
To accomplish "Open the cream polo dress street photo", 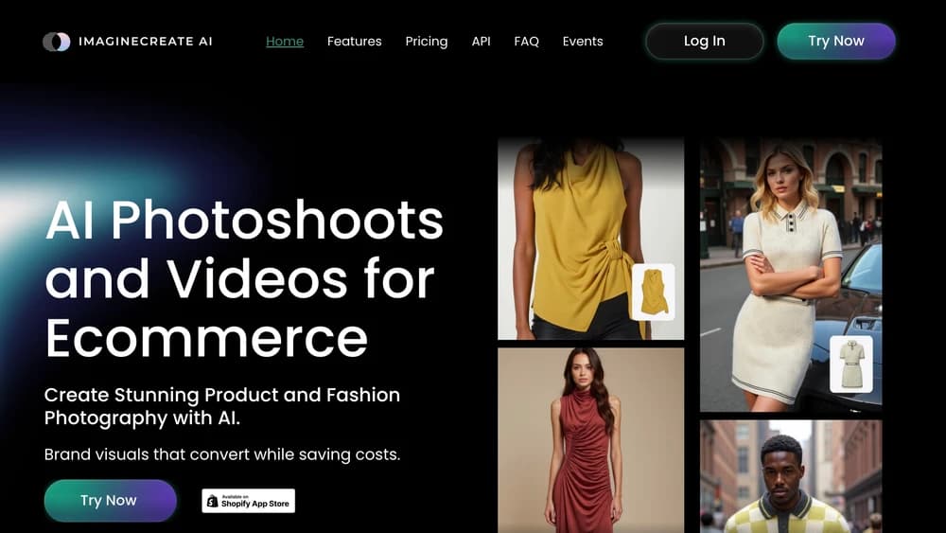I will (x=790, y=275).
